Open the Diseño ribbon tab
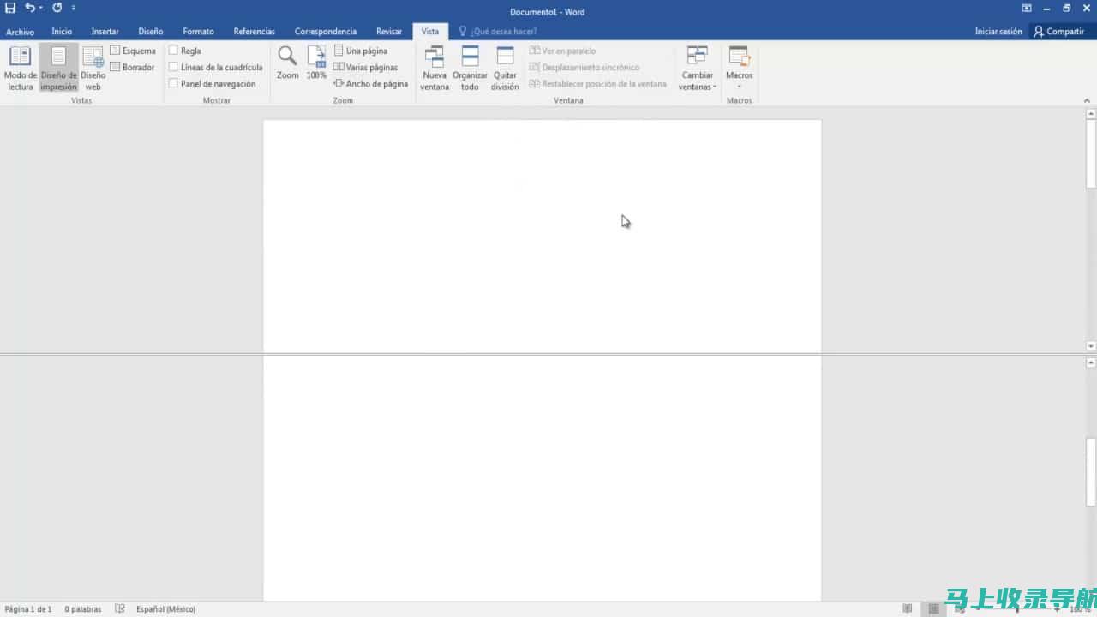This screenshot has width=1097, height=617. point(151,32)
